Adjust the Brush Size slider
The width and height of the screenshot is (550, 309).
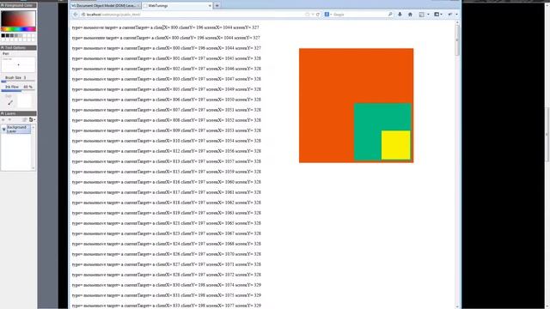pyautogui.click(x=18, y=82)
